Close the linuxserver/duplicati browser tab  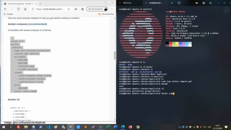click(36, 4)
